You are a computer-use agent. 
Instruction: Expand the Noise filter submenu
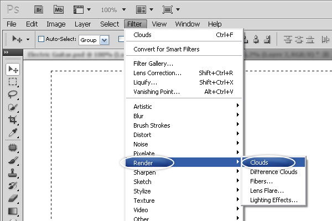(x=184, y=144)
